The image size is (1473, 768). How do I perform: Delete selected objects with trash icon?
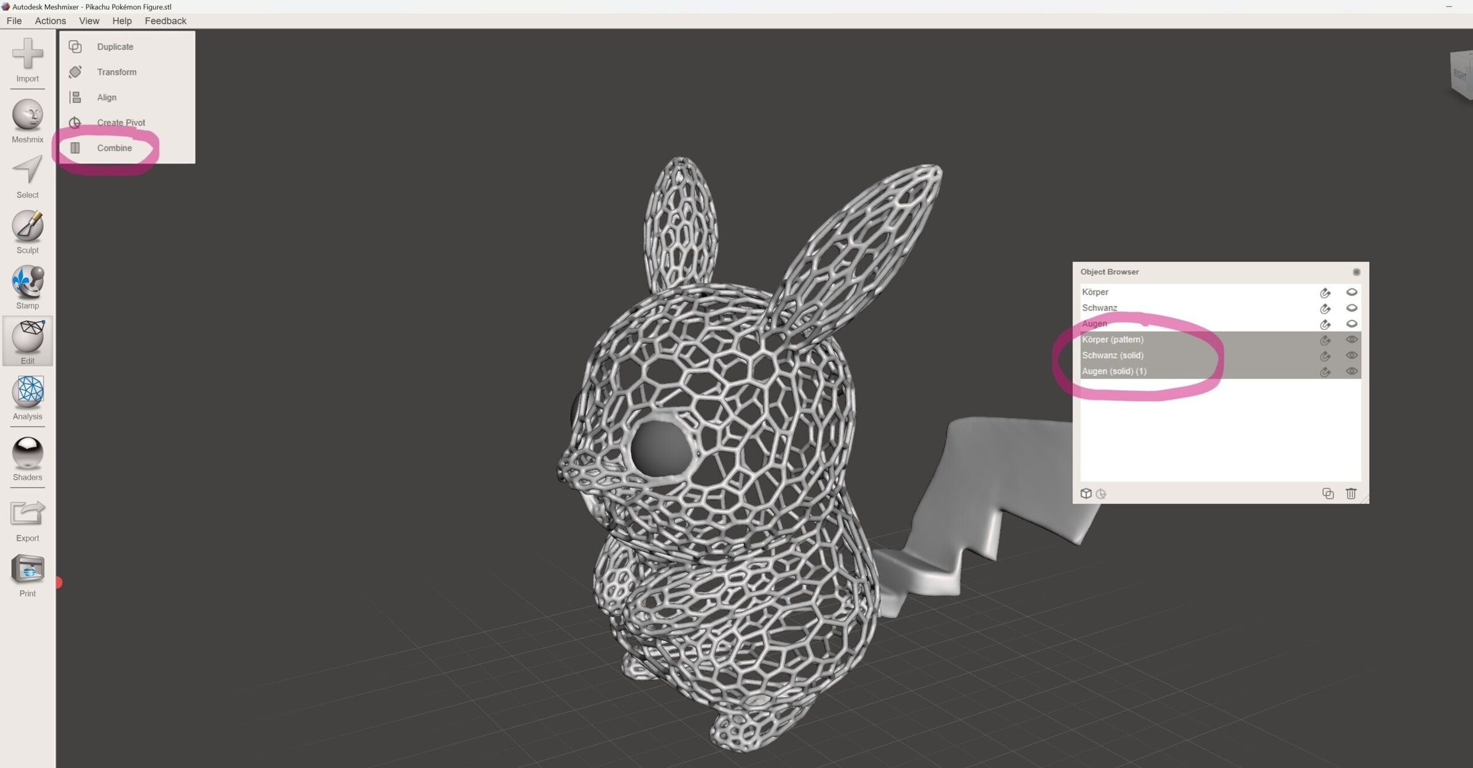tap(1351, 494)
